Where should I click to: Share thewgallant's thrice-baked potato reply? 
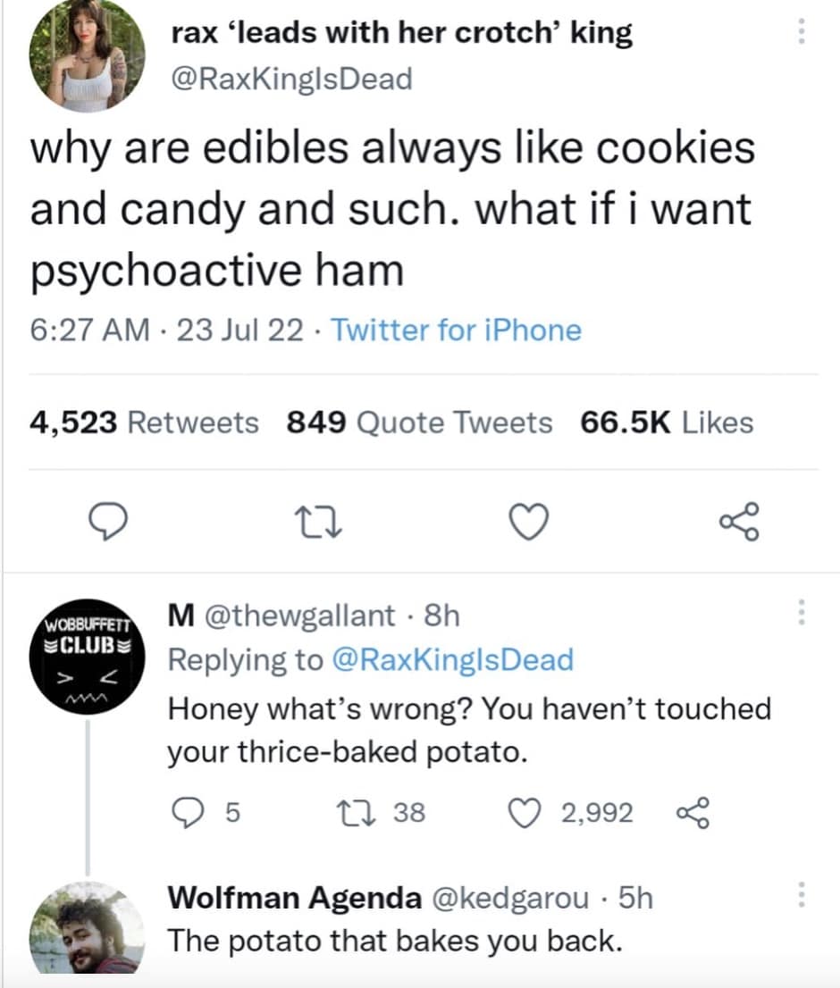pos(692,812)
